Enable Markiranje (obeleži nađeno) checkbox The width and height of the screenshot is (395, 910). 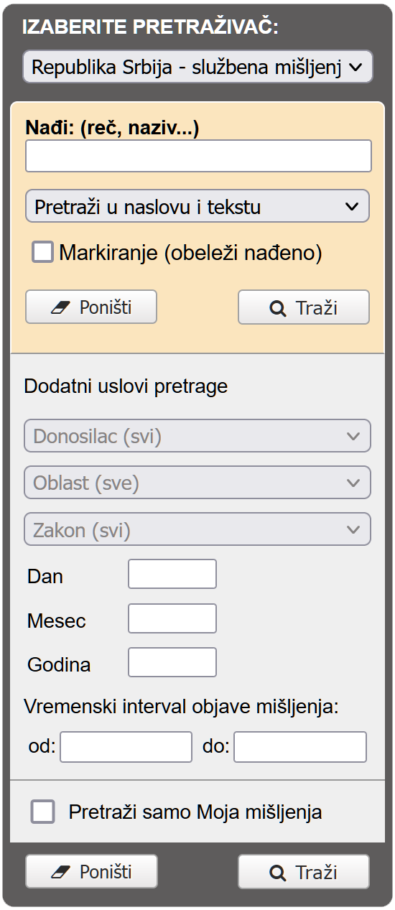pyautogui.click(x=43, y=252)
